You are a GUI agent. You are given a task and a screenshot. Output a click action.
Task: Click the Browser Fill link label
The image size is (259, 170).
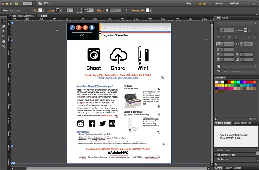(x=138, y=11)
